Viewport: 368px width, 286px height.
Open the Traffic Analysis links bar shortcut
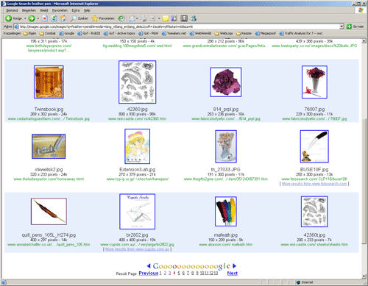point(301,33)
